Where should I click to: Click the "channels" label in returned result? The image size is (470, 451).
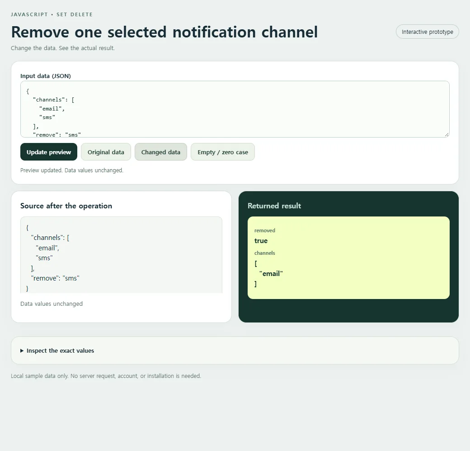tap(265, 253)
